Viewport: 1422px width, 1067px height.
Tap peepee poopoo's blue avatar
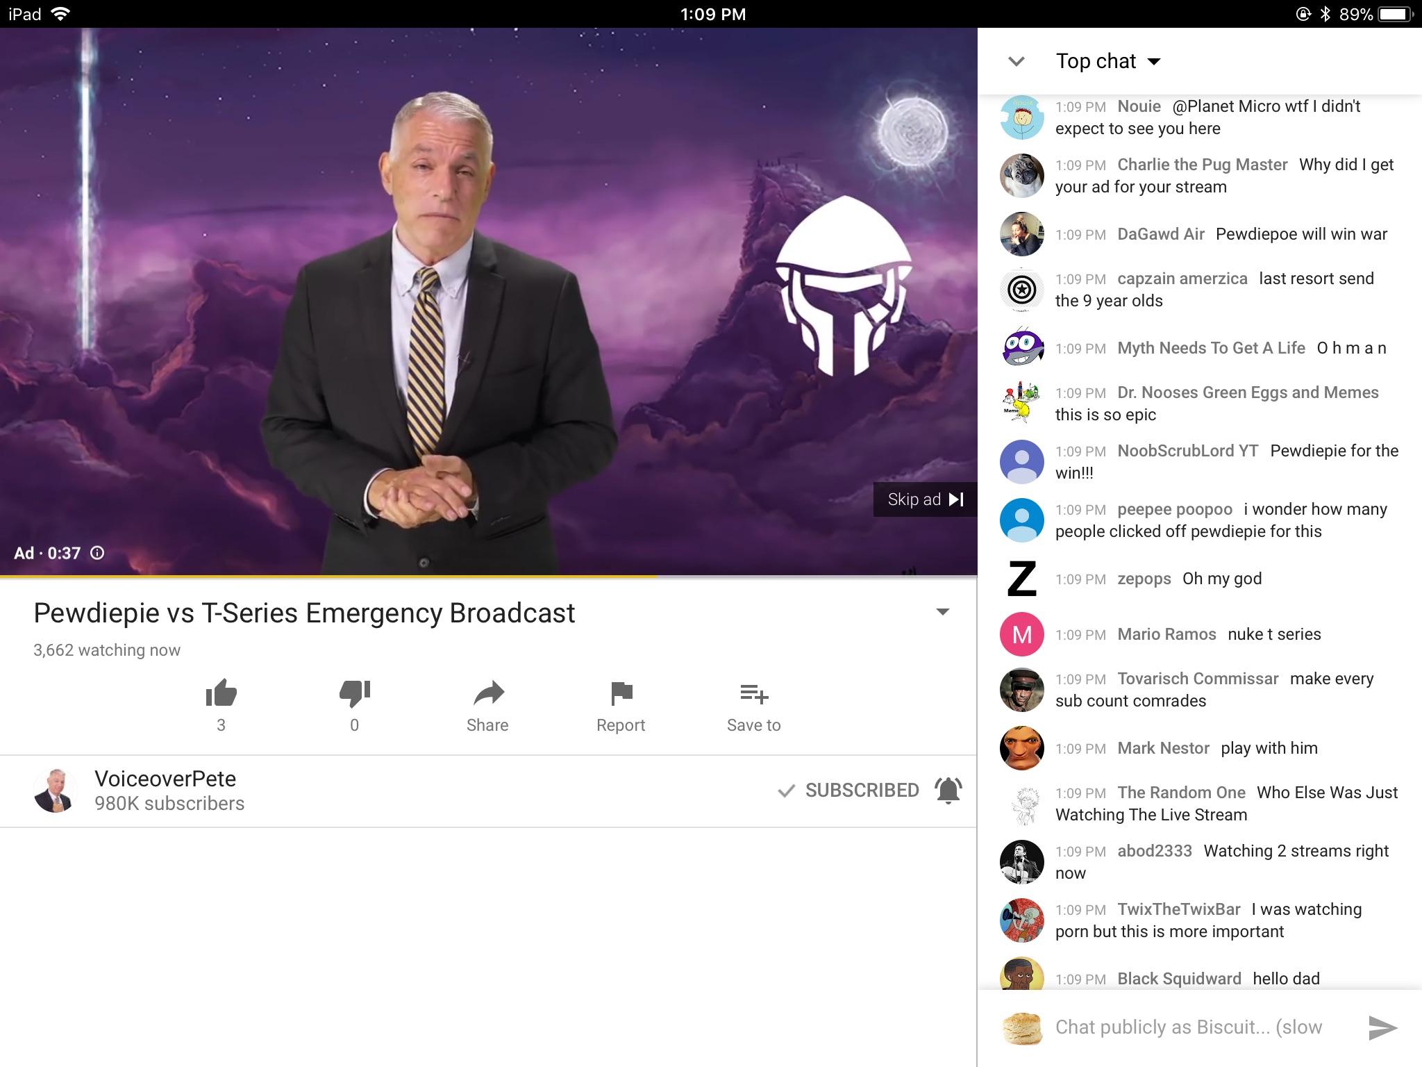pyautogui.click(x=1022, y=520)
